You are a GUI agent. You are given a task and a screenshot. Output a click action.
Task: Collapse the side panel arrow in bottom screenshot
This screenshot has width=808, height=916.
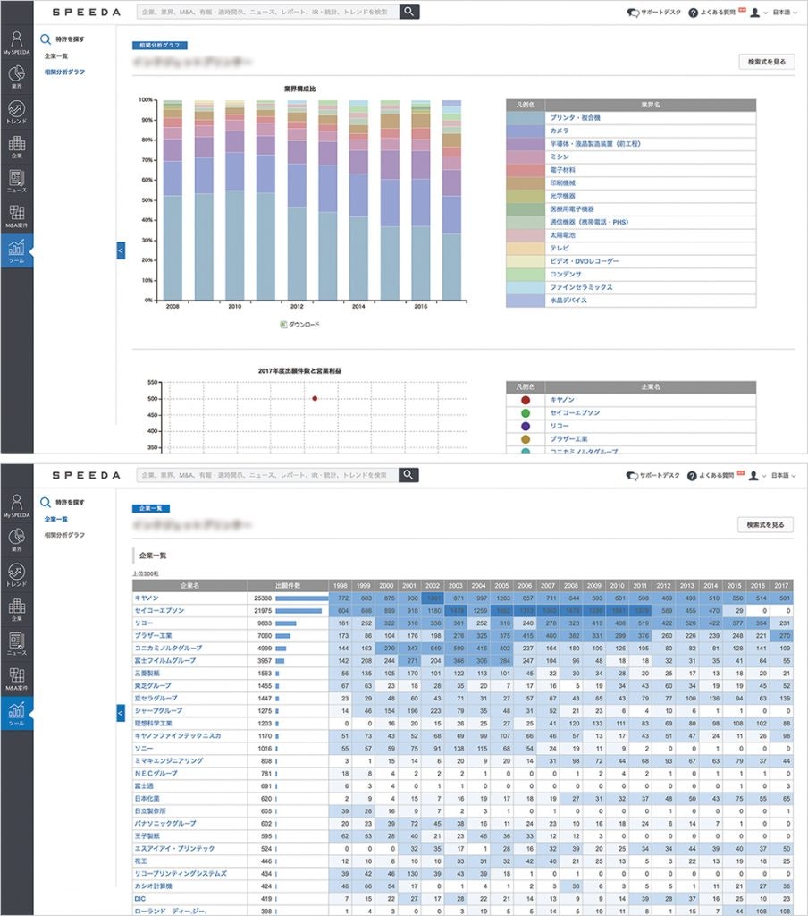[x=121, y=713]
